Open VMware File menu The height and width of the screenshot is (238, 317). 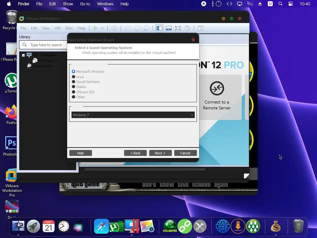23,28
